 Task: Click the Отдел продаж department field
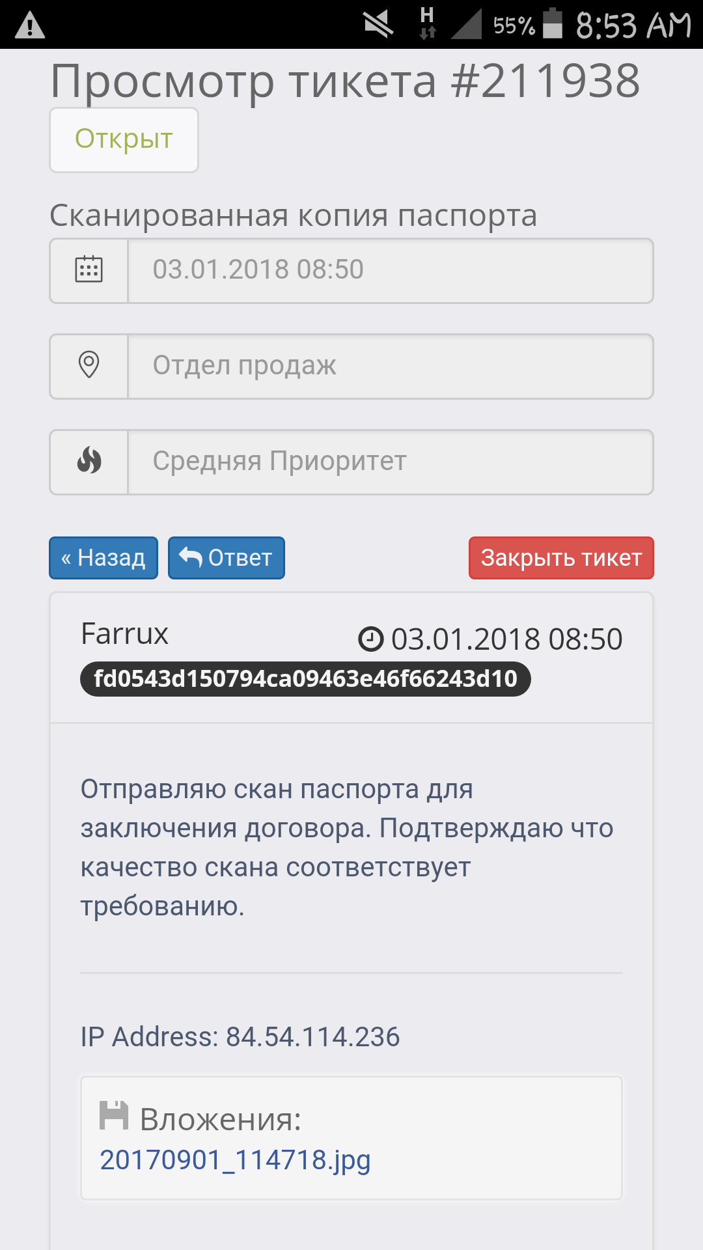391,366
